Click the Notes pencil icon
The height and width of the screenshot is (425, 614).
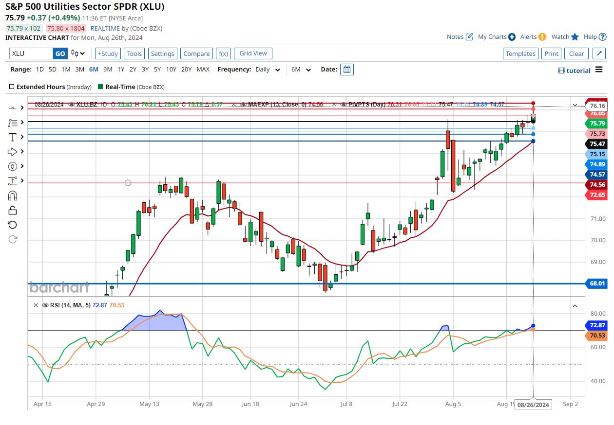point(469,37)
